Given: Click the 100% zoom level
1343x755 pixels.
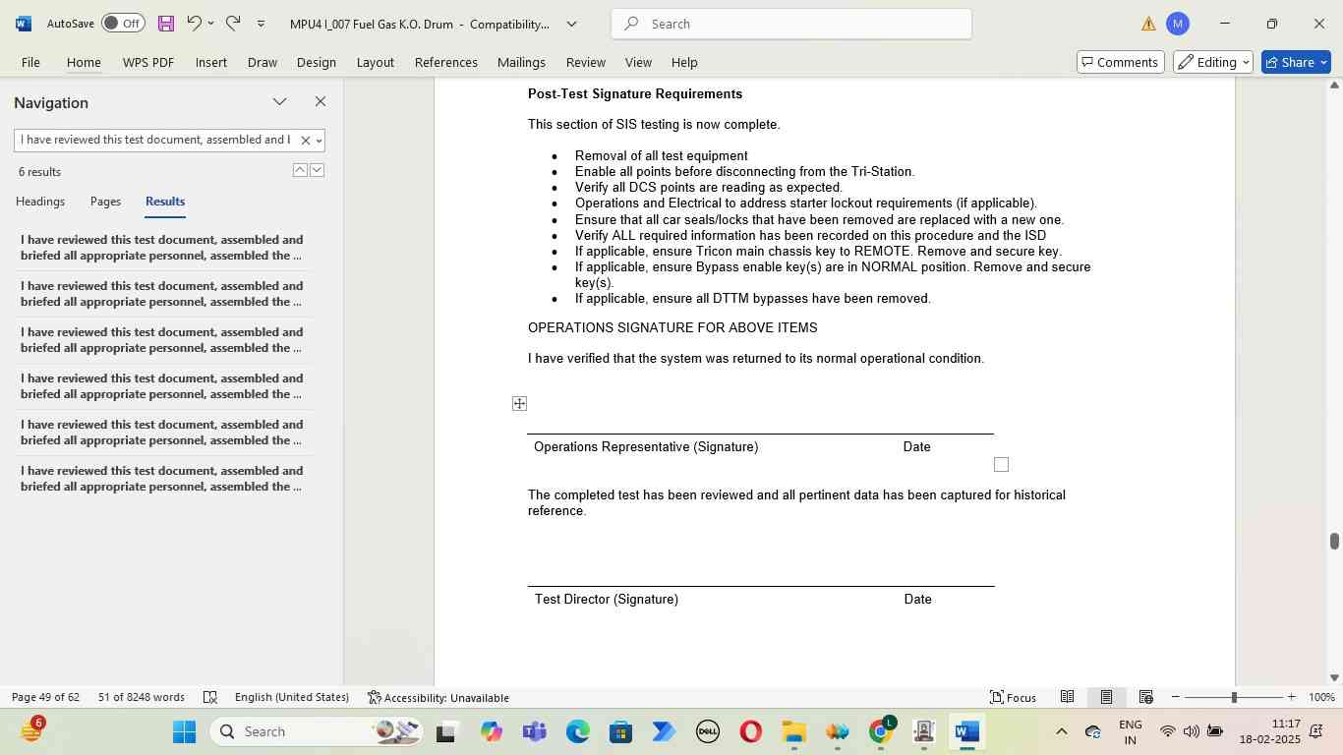Looking at the screenshot, I should pos(1322,697).
